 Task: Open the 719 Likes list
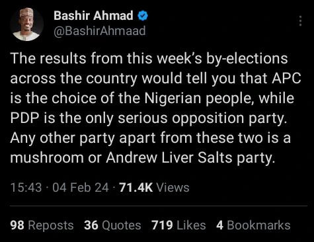pos(178,225)
